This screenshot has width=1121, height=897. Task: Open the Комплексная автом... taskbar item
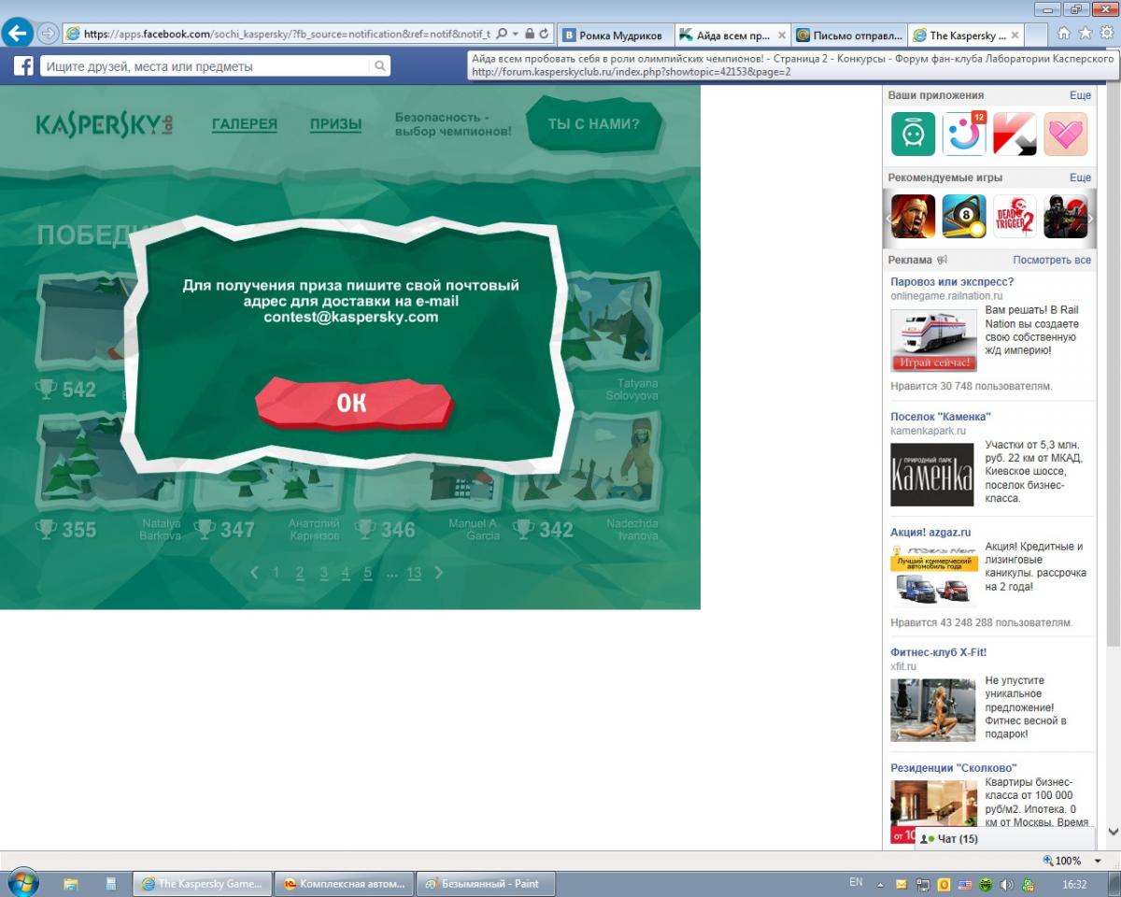344,883
